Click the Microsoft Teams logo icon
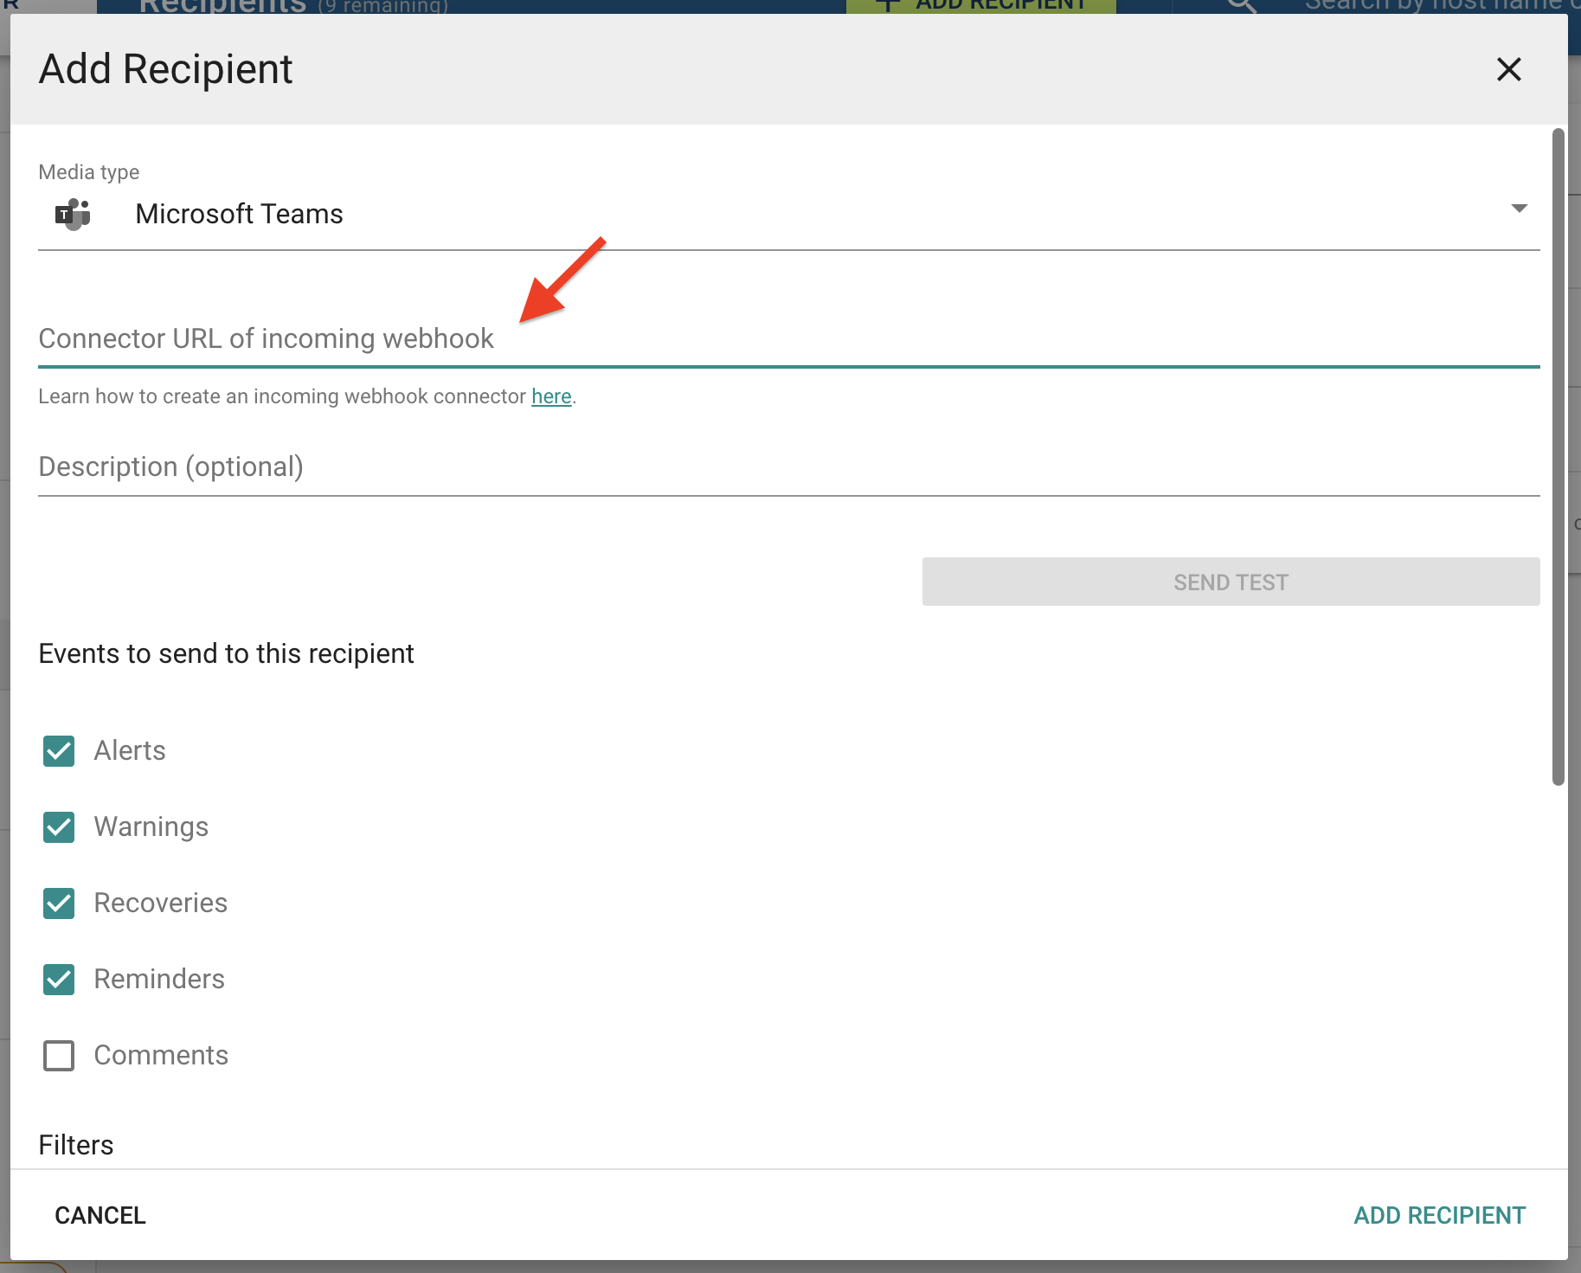This screenshot has width=1581, height=1273. click(74, 214)
